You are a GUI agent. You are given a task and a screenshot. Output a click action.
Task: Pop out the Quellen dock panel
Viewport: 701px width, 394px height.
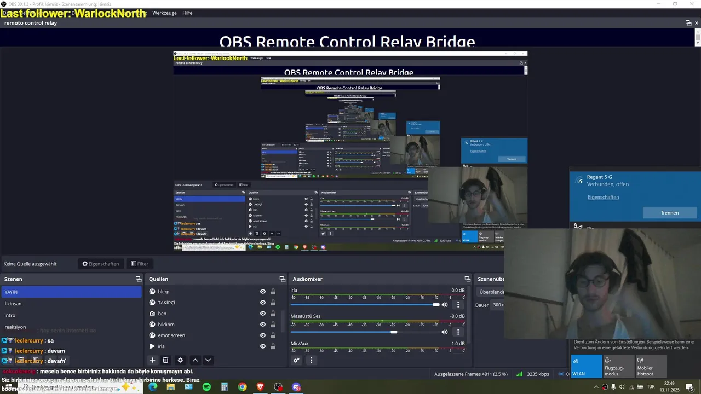(282, 279)
